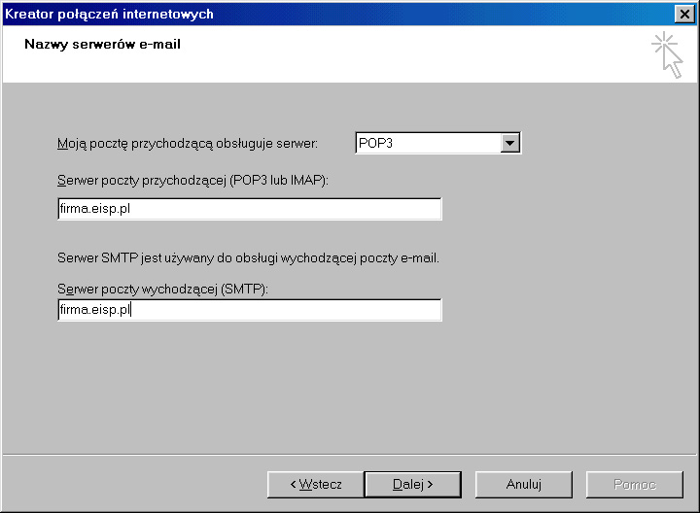Click the 'Serwer poczty wychodzącej (SMTP)' label
This screenshot has width=700, height=513.
click(162, 290)
